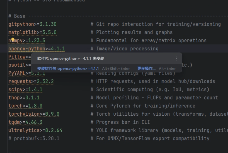Click on matplotlib>=3.5.0 requirement
The width and height of the screenshot is (228, 153).
coord(32,32)
